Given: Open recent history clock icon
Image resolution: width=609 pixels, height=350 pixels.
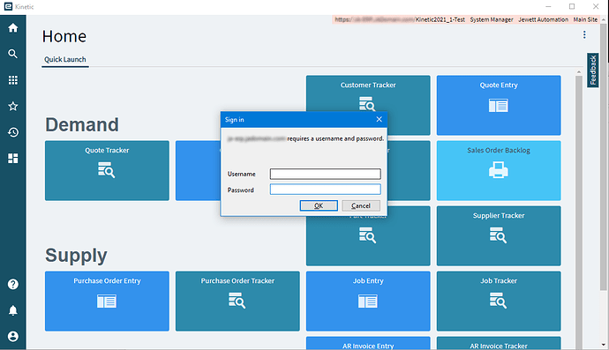Looking at the screenshot, I should point(13,132).
